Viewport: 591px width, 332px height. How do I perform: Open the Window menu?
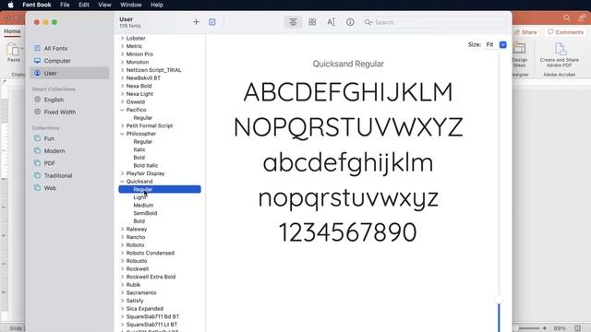(x=131, y=5)
